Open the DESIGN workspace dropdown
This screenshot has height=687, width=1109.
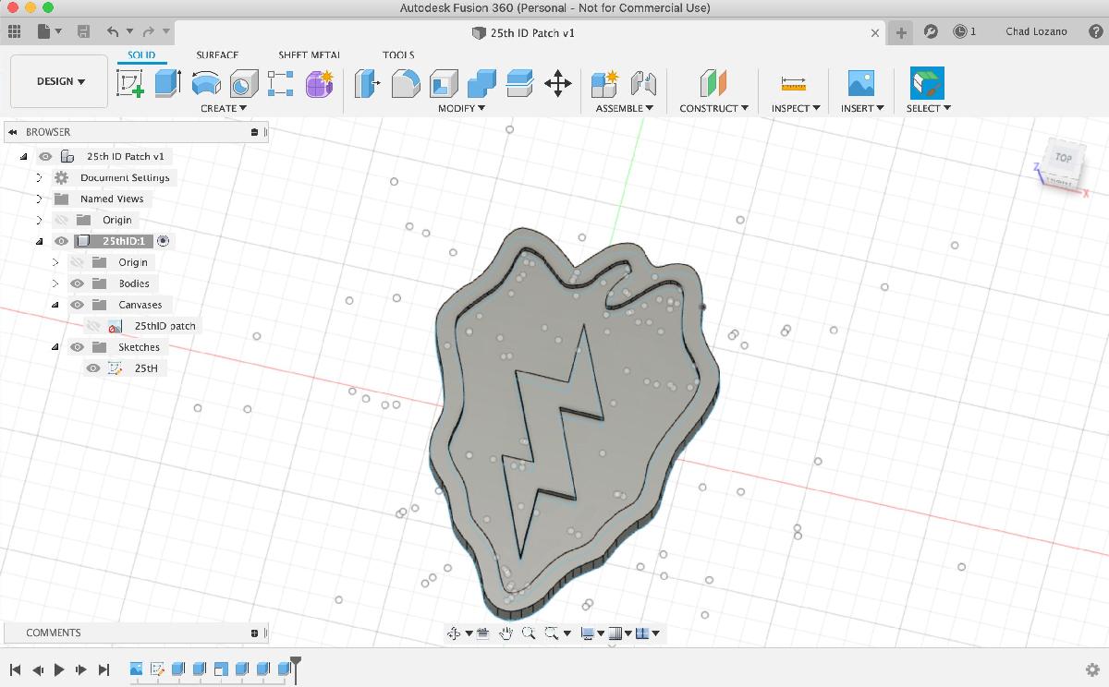click(60, 81)
